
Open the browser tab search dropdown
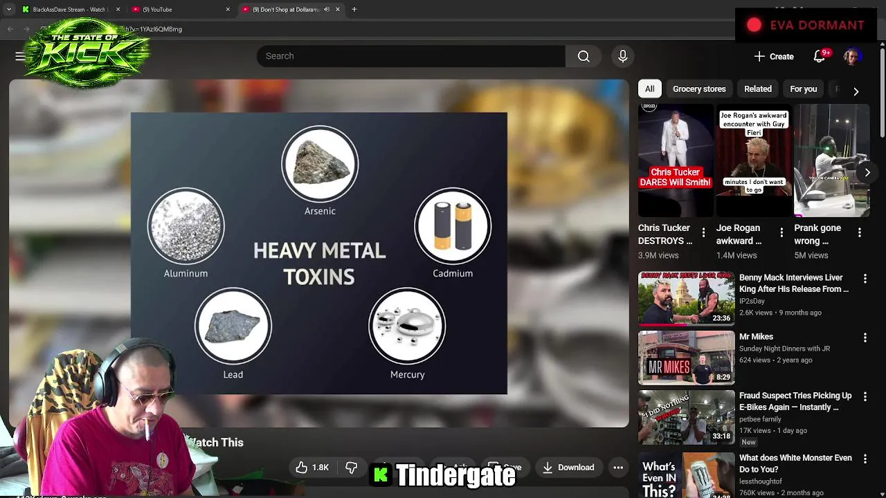click(9, 9)
